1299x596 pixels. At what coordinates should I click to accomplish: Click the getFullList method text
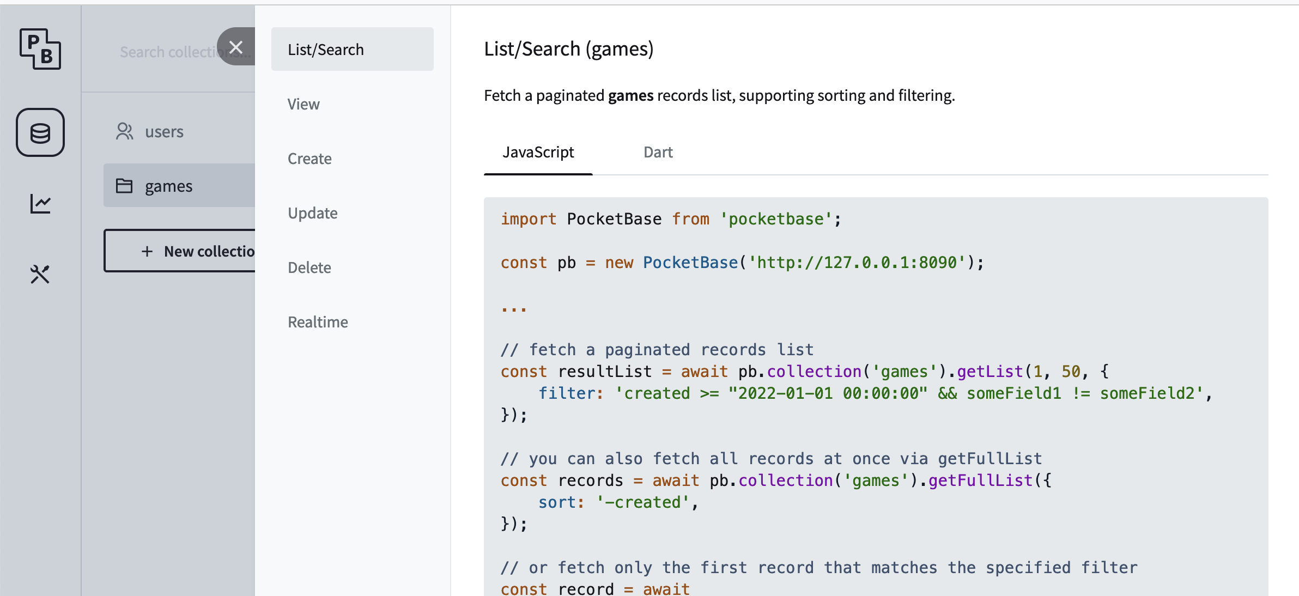click(x=981, y=481)
